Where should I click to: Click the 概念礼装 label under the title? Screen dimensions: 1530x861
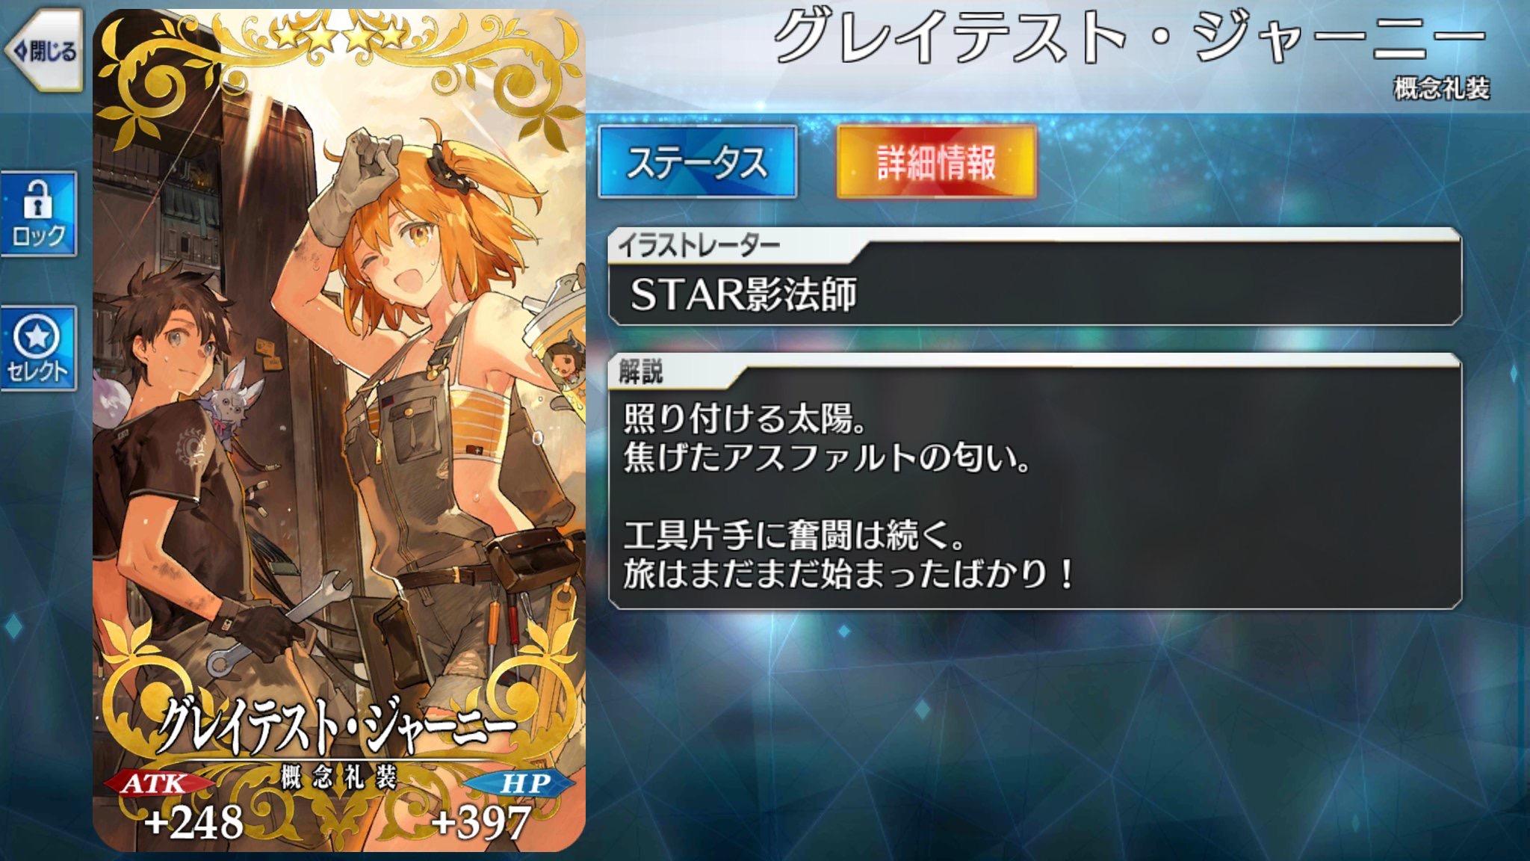(x=1442, y=88)
